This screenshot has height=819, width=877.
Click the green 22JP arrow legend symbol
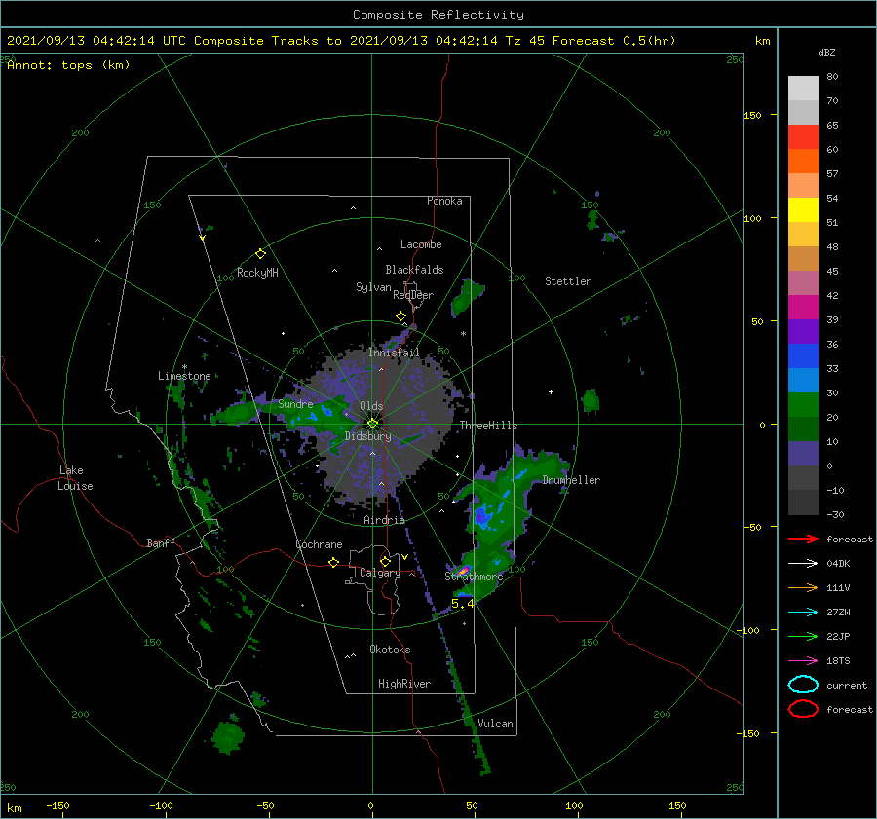click(x=803, y=636)
